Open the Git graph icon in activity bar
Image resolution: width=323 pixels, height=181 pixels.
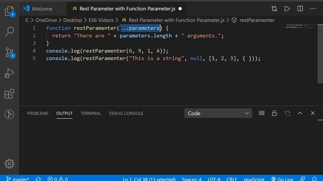[x=10, y=114]
